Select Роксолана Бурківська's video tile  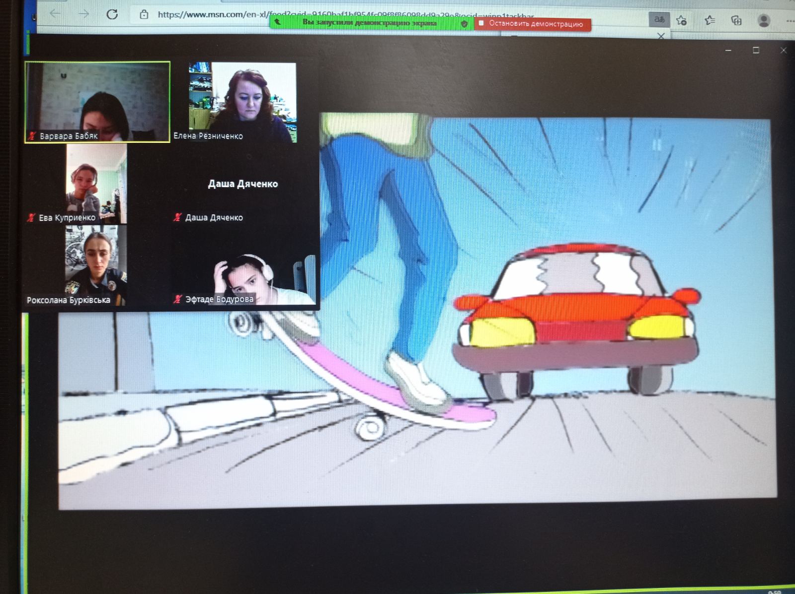[x=96, y=265]
